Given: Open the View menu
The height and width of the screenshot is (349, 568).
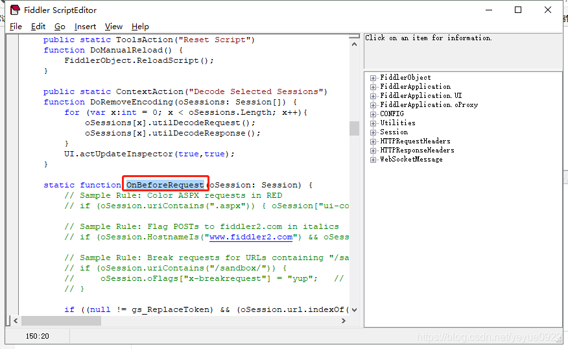Looking at the screenshot, I should click(x=113, y=27).
